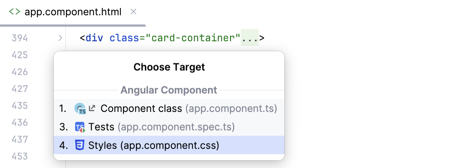Switch to the app.component.html tab
Viewport: 460px width, 168px height.
(x=73, y=12)
